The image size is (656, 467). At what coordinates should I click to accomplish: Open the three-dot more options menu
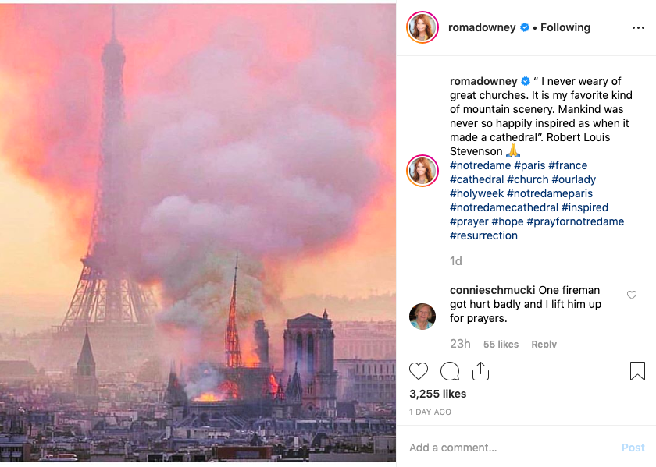coord(638,28)
